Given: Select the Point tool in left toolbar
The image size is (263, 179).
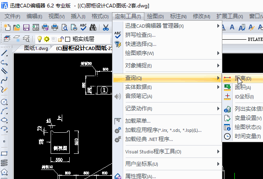Looking at the screenshot, I should (4, 141).
